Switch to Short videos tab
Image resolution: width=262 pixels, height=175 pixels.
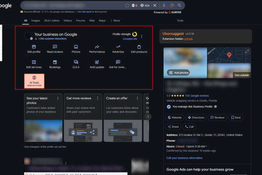(x=52, y=21)
